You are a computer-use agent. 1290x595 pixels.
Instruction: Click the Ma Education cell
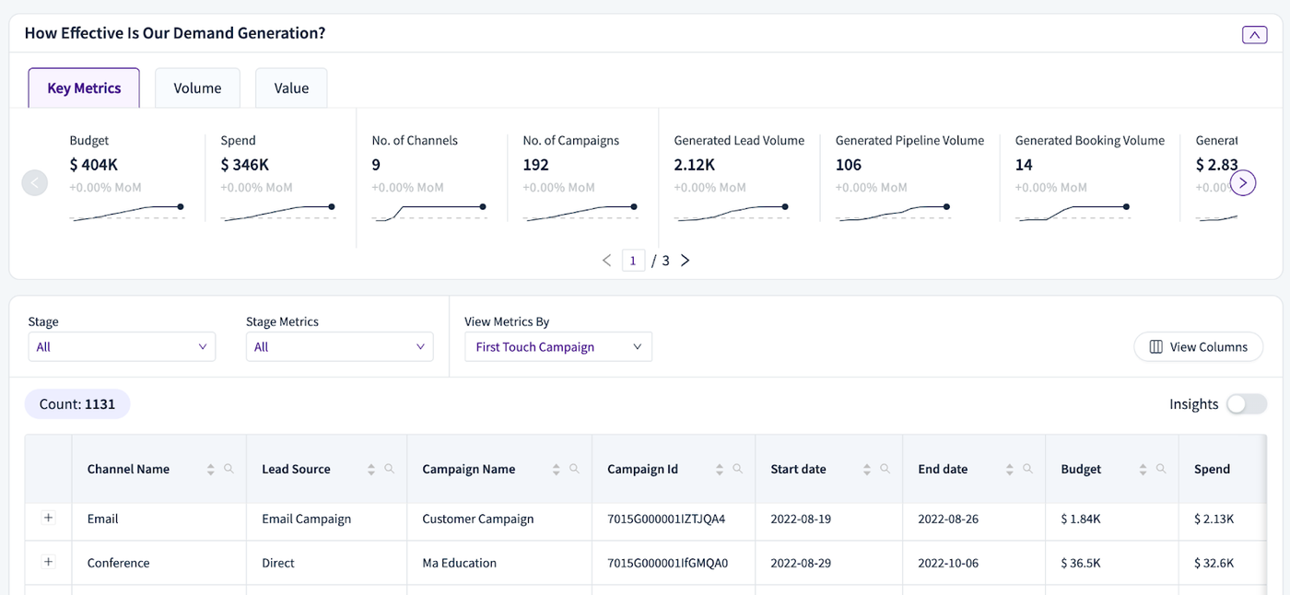point(499,563)
